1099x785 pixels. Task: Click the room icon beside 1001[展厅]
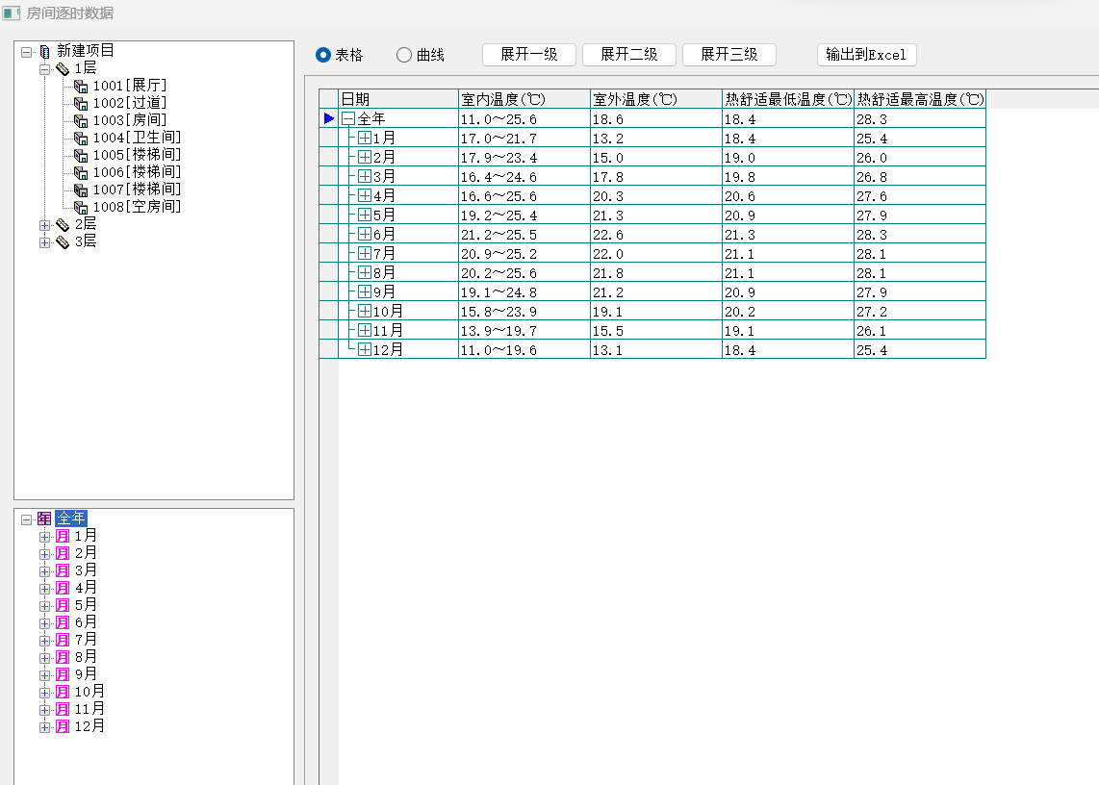coord(81,86)
